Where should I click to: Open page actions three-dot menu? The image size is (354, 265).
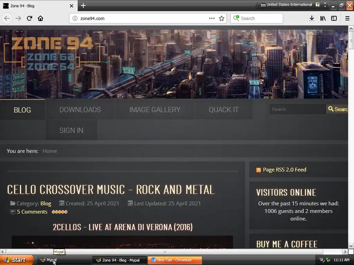click(x=212, y=18)
